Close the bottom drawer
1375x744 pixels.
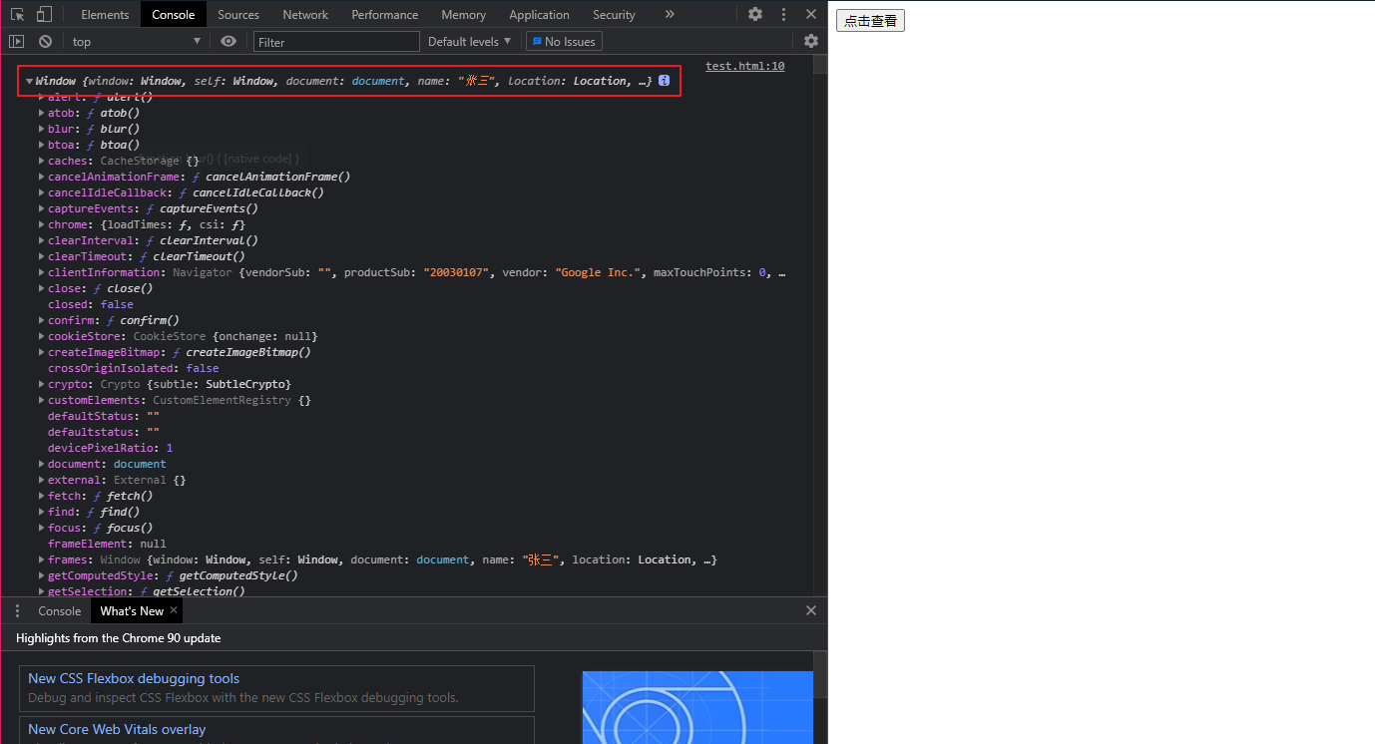[x=811, y=610]
